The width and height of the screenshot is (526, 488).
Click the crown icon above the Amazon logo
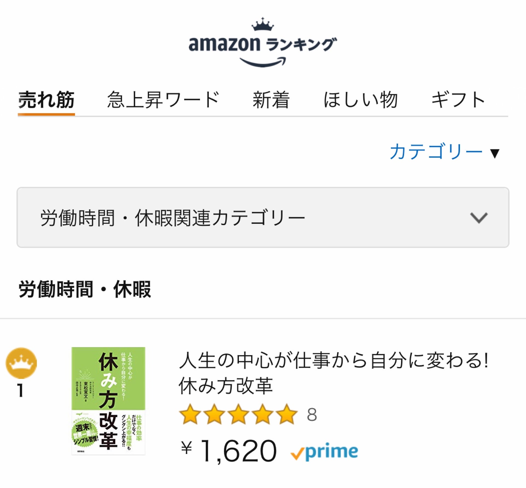pyautogui.click(x=263, y=24)
